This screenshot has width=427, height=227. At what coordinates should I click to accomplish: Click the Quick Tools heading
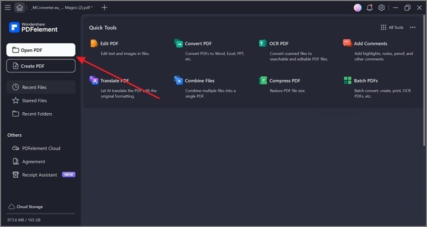(102, 27)
